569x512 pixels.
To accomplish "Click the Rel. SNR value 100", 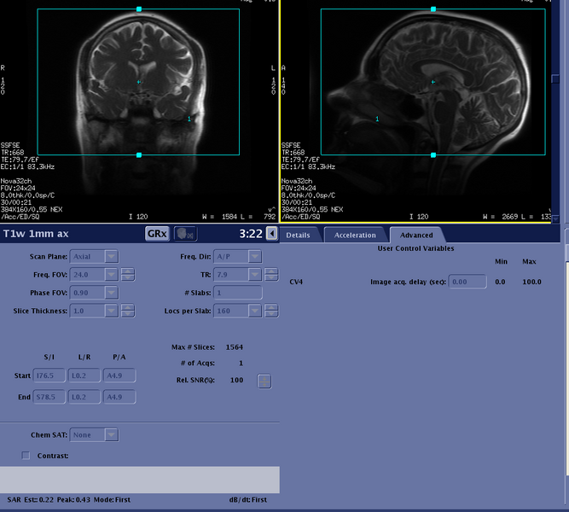I will [x=236, y=381].
